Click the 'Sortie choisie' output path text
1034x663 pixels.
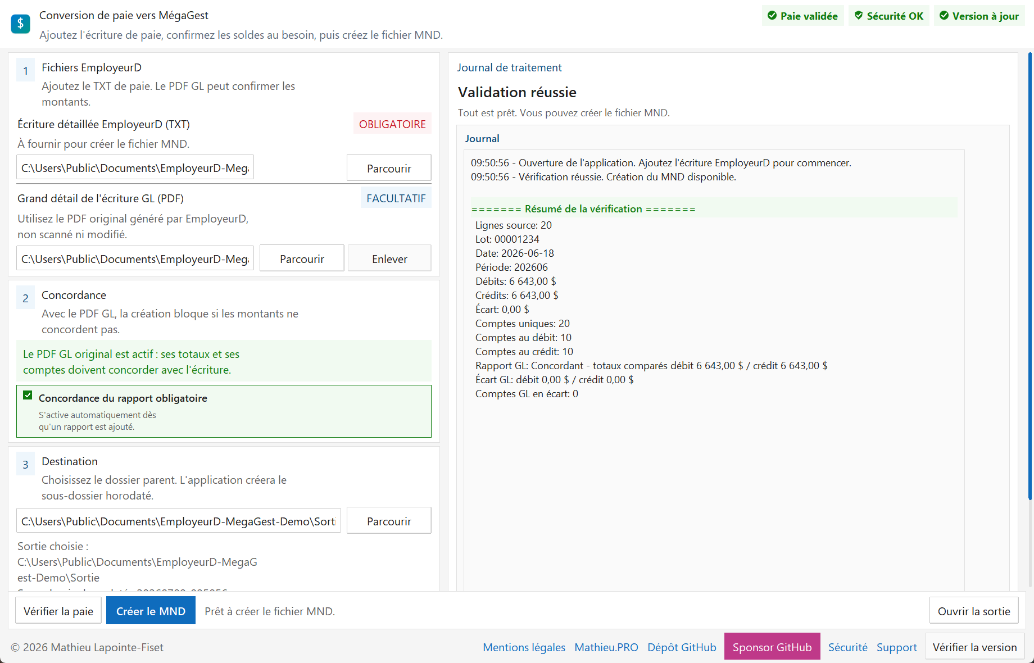(137, 562)
